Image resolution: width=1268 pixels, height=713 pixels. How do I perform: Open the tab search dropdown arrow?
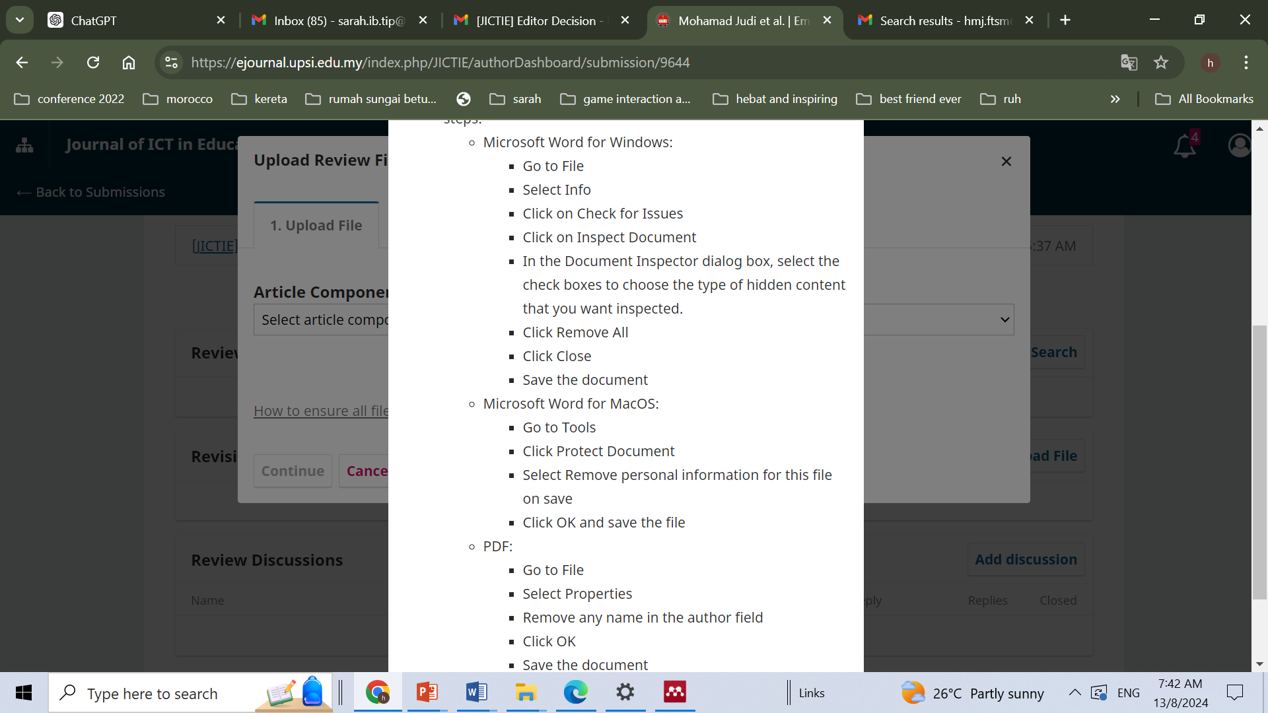[20, 20]
